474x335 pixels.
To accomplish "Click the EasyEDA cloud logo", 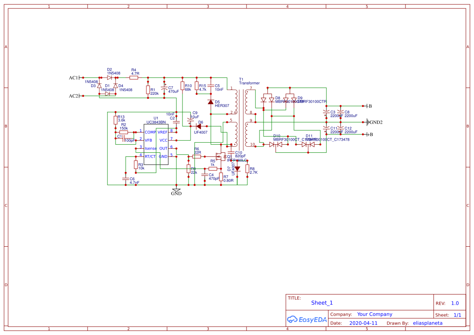I will [x=292, y=320].
